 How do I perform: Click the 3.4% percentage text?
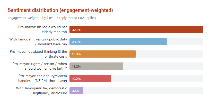(x=76, y=91)
